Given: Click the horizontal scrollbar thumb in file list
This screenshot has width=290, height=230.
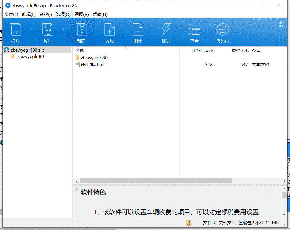Looking at the screenshot, I should pyautogui.click(x=156, y=181).
